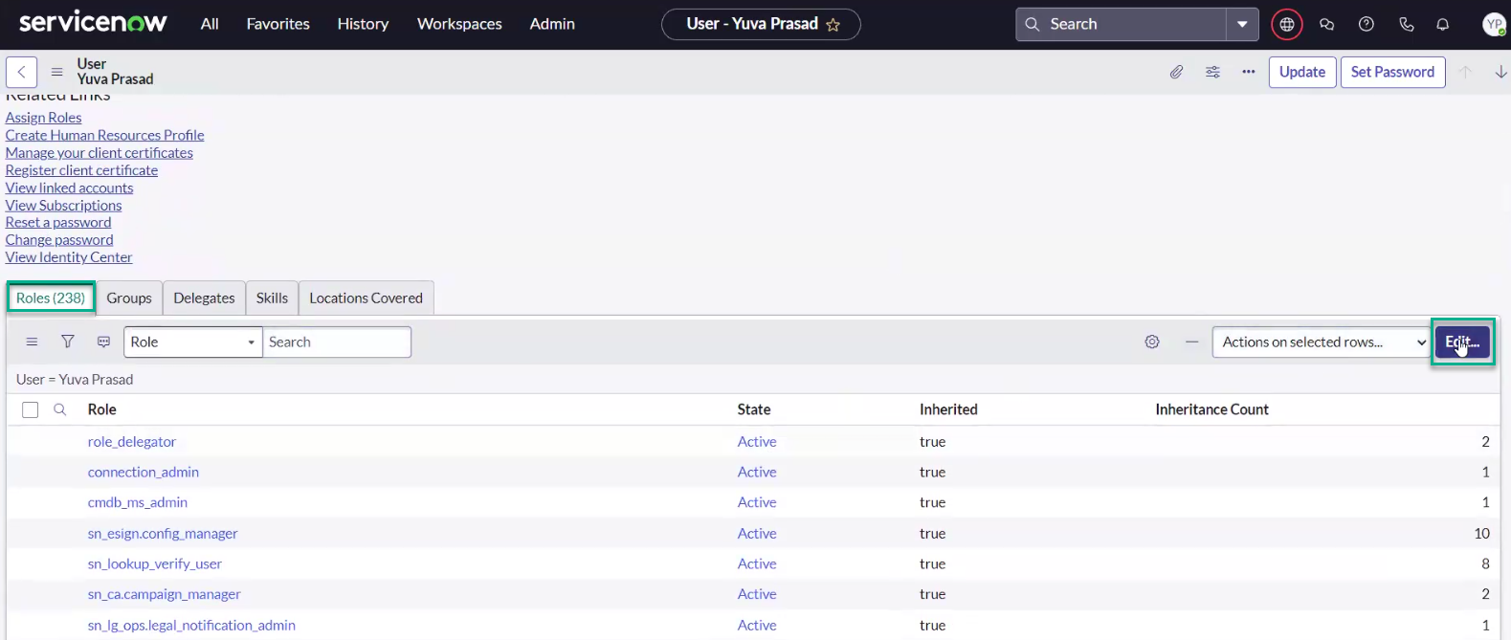Toggle column search magnifier icon

coord(59,409)
